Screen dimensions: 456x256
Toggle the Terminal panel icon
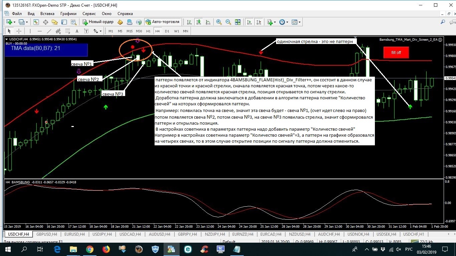[x=64, y=22]
